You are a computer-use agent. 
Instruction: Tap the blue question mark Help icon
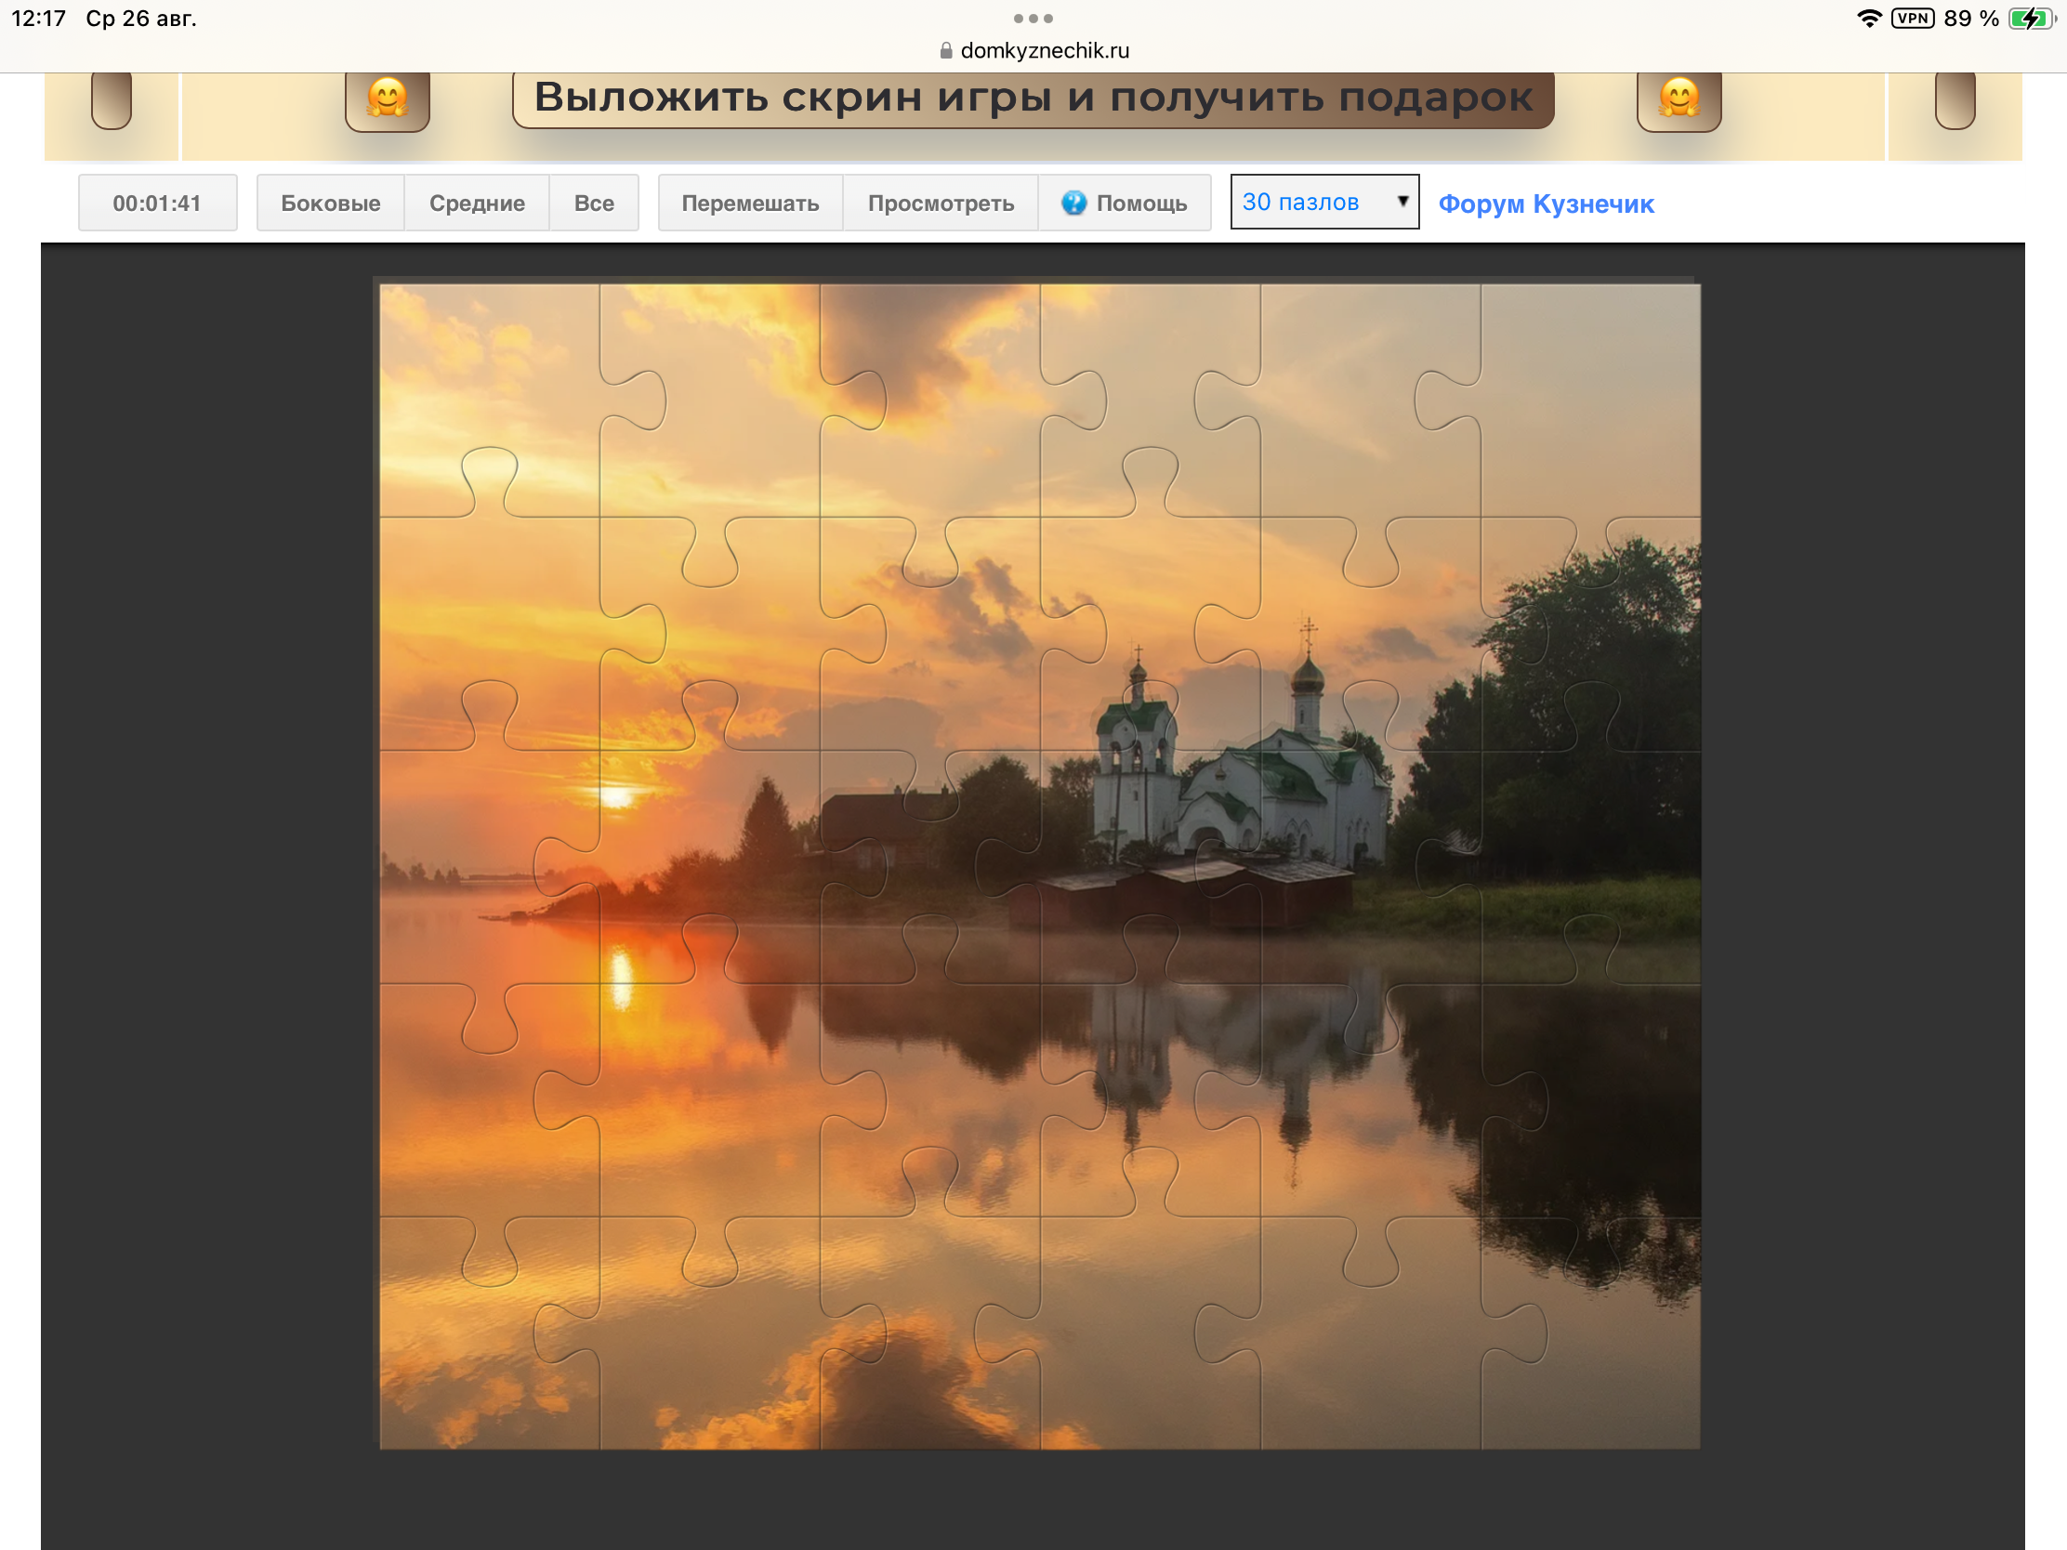(x=1073, y=203)
